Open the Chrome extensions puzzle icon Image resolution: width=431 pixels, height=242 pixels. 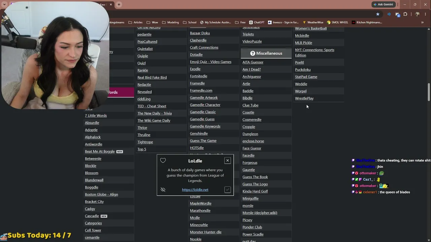point(405,14)
